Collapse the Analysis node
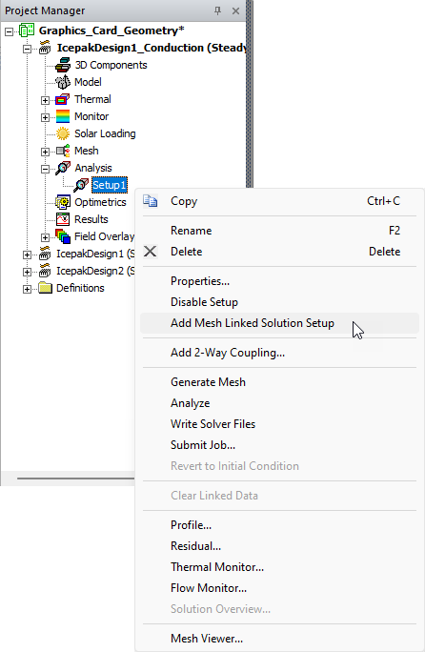This screenshot has width=425, height=652. click(x=45, y=169)
